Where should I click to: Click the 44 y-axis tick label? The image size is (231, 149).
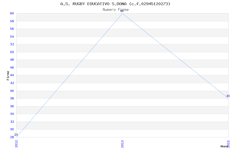point(12,75)
